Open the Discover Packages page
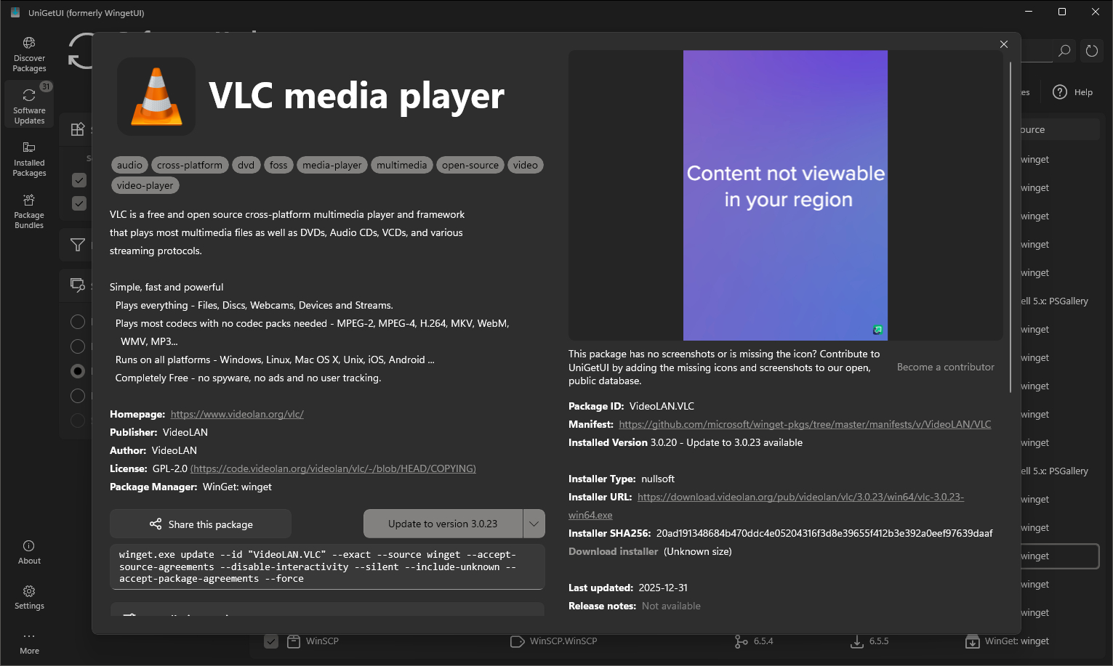Image resolution: width=1113 pixels, height=666 pixels. [x=29, y=54]
